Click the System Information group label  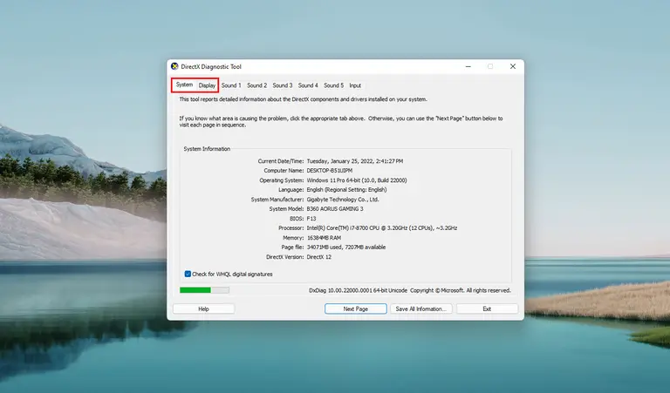(207, 149)
